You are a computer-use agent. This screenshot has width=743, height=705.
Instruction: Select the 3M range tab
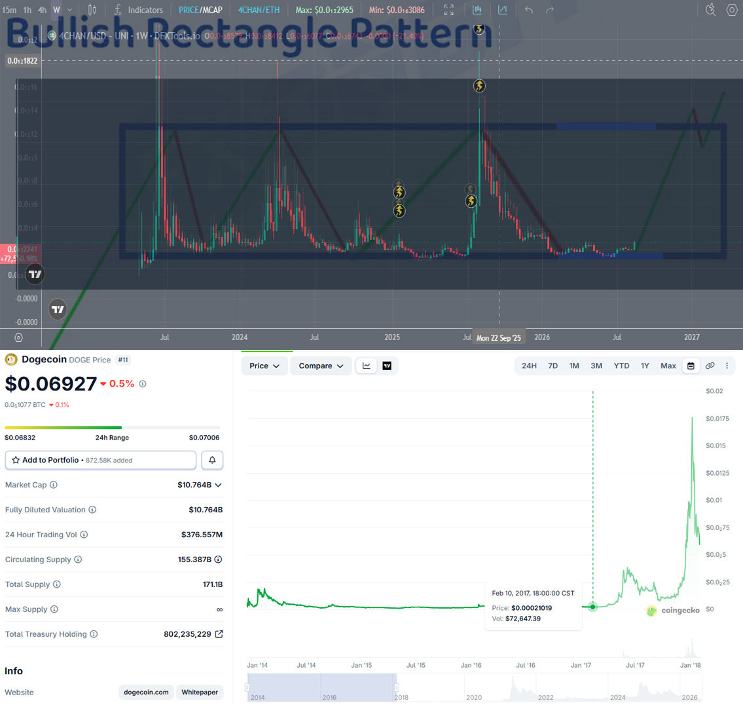coord(596,366)
